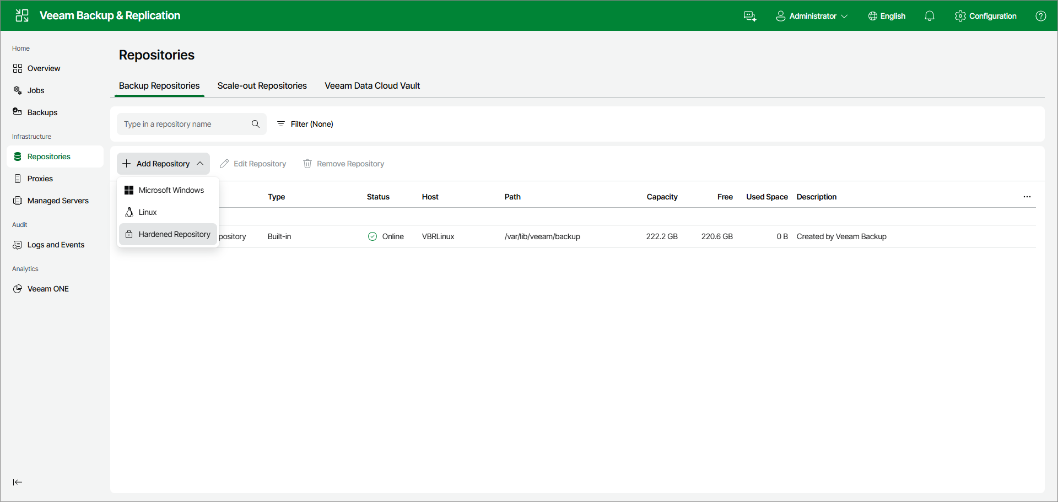Click the trash icon for Remove Repository
Screen dimensions: 1058x502
coord(307,164)
